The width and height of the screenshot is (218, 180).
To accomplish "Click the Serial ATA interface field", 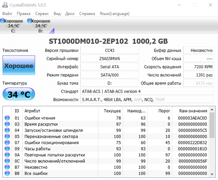I will [x=110, y=67].
